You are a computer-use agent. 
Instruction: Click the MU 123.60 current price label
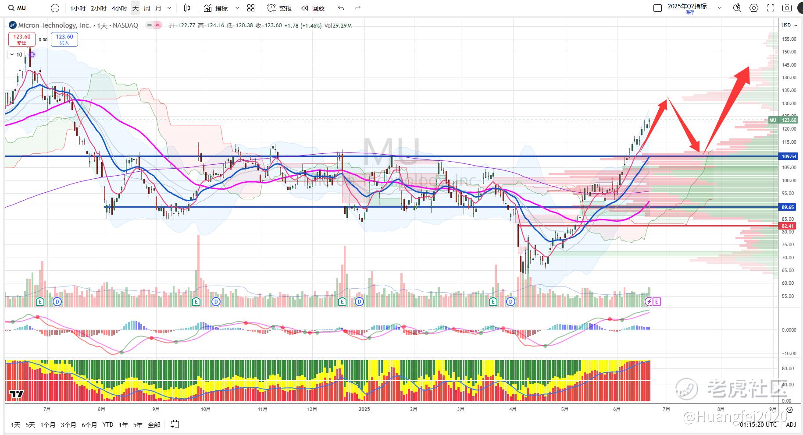pos(783,120)
